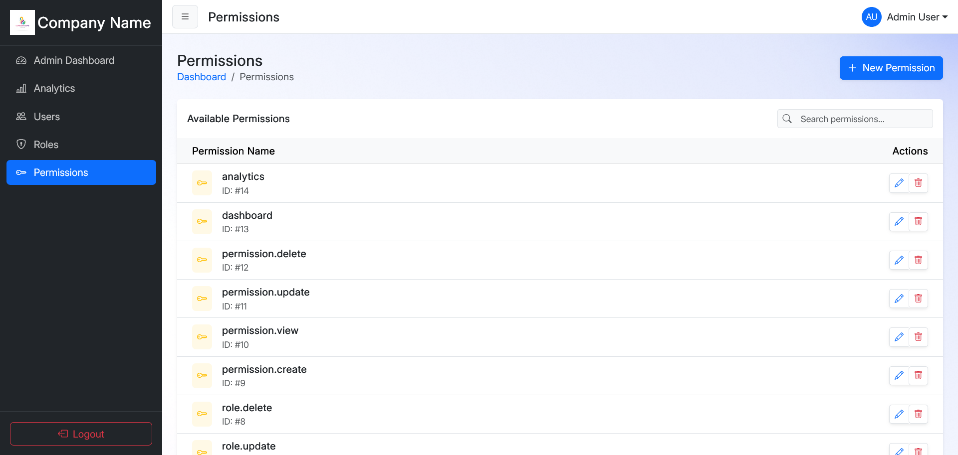Image resolution: width=958 pixels, height=455 pixels.
Task: Click the AU avatar circle
Action: click(x=871, y=17)
